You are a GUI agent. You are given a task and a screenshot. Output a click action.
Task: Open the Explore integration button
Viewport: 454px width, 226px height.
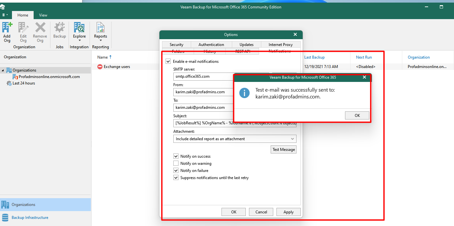pyautogui.click(x=79, y=32)
